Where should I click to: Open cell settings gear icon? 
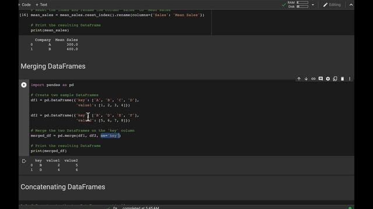328,79
